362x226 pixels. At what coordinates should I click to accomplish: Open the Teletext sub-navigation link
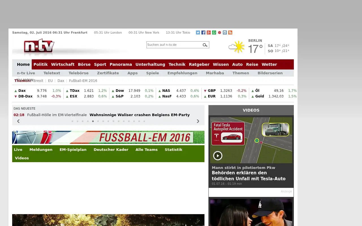52,73
